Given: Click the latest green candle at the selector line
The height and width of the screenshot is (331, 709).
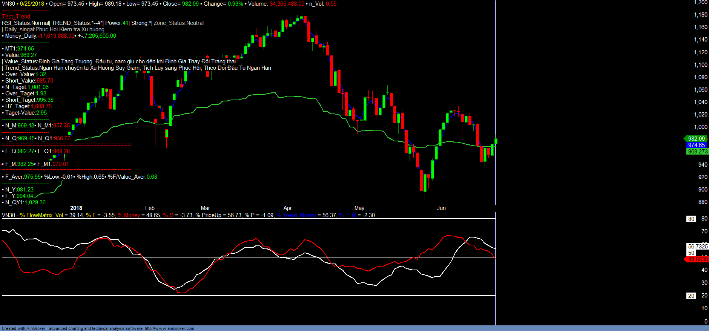Looking at the screenshot, I should pos(496,141).
